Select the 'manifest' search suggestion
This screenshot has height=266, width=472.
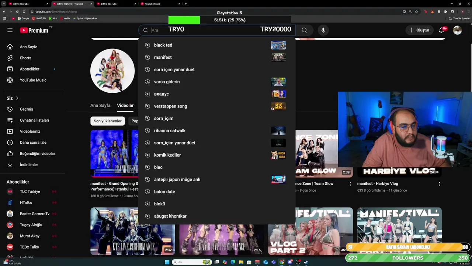click(217, 57)
